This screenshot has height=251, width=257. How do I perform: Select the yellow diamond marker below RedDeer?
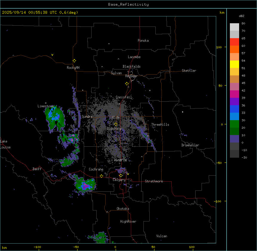click(x=127, y=84)
